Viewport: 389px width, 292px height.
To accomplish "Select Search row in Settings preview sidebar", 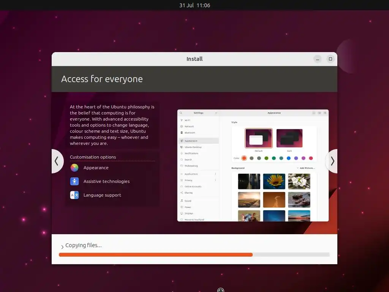I will click(198, 159).
